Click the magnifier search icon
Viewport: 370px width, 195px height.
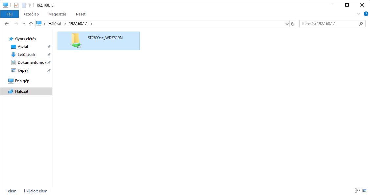[361, 24]
